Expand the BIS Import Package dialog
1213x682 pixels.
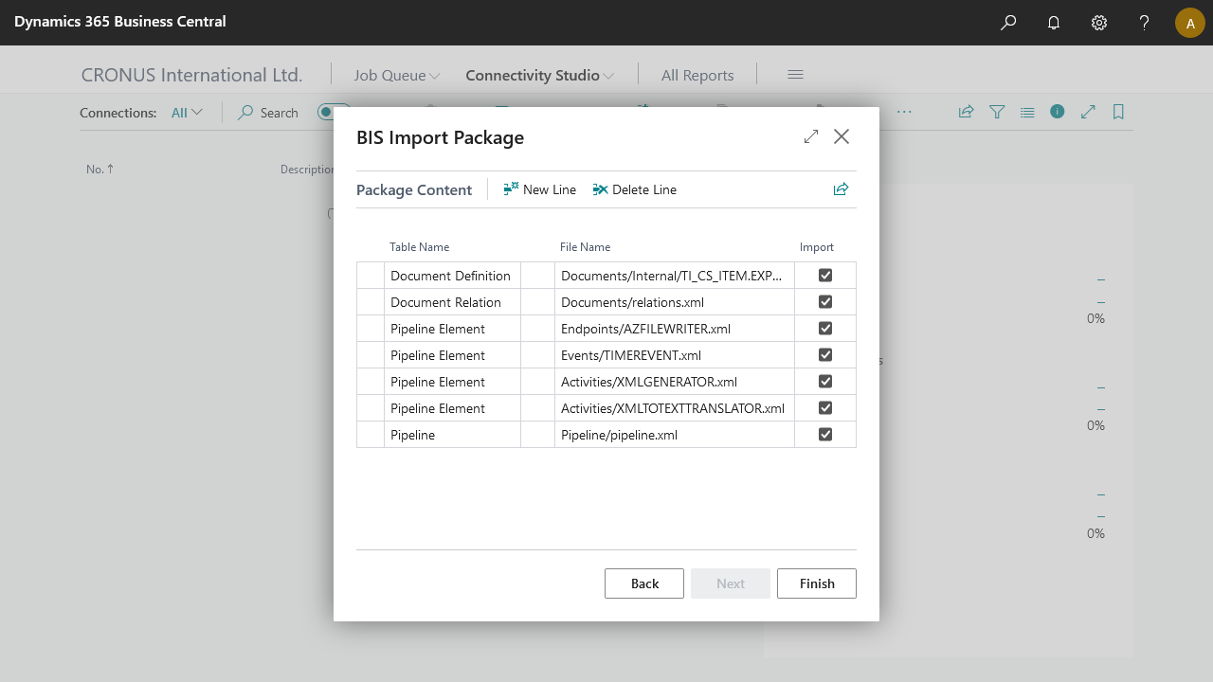tap(811, 136)
